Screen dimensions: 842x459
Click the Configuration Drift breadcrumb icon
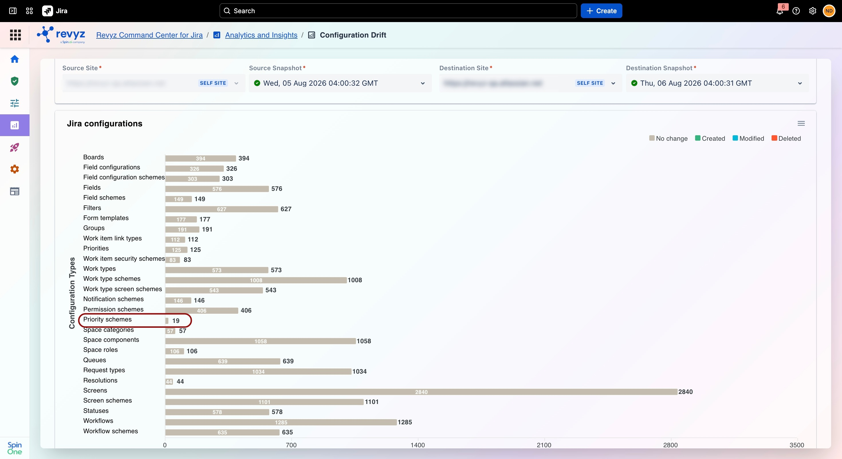tap(312, 35)
